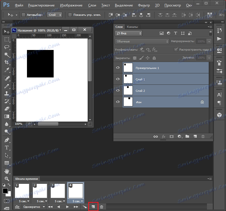Select the Zoom tool in toolbar
The image size is (226, 211).
coord(6,178)
